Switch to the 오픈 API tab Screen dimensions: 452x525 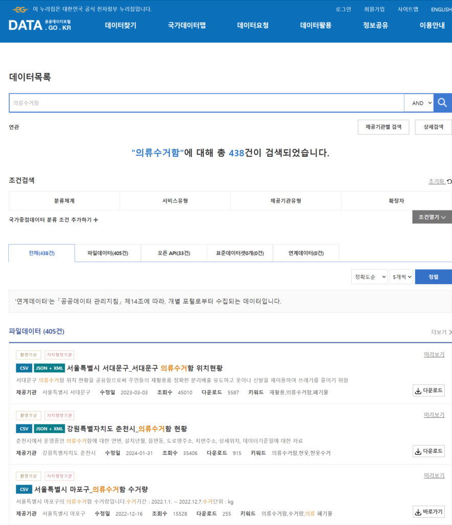(x=173, y=253)
